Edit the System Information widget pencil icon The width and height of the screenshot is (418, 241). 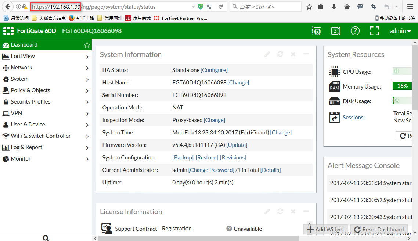pos(267,54)
